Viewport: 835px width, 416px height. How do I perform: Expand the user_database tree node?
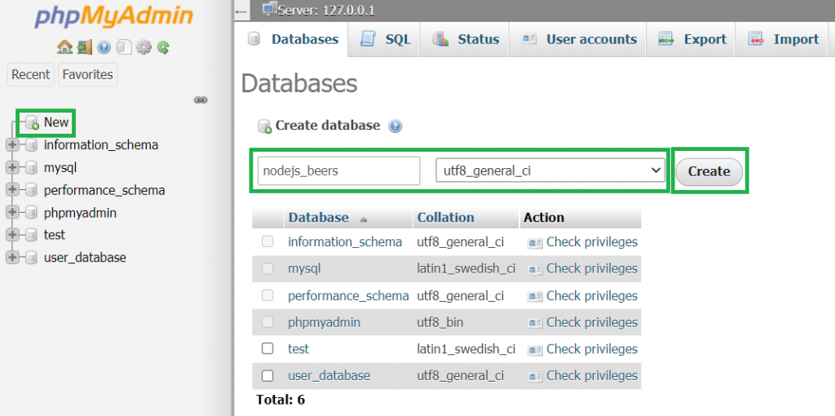tap(12, 257)
